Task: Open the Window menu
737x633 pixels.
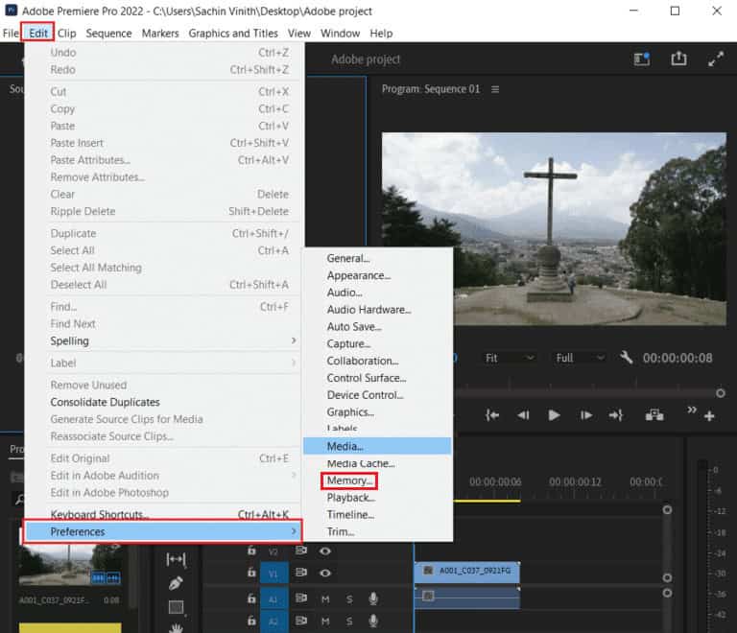Action: 340,34
